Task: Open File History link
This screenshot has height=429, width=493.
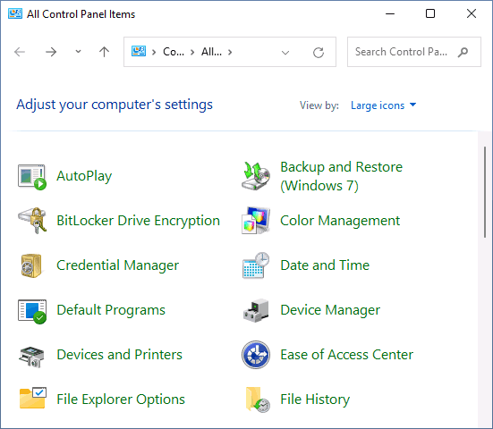Action: point(315,400)
